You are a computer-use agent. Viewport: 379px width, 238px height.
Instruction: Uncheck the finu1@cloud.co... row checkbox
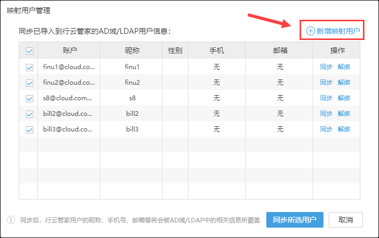29,67
